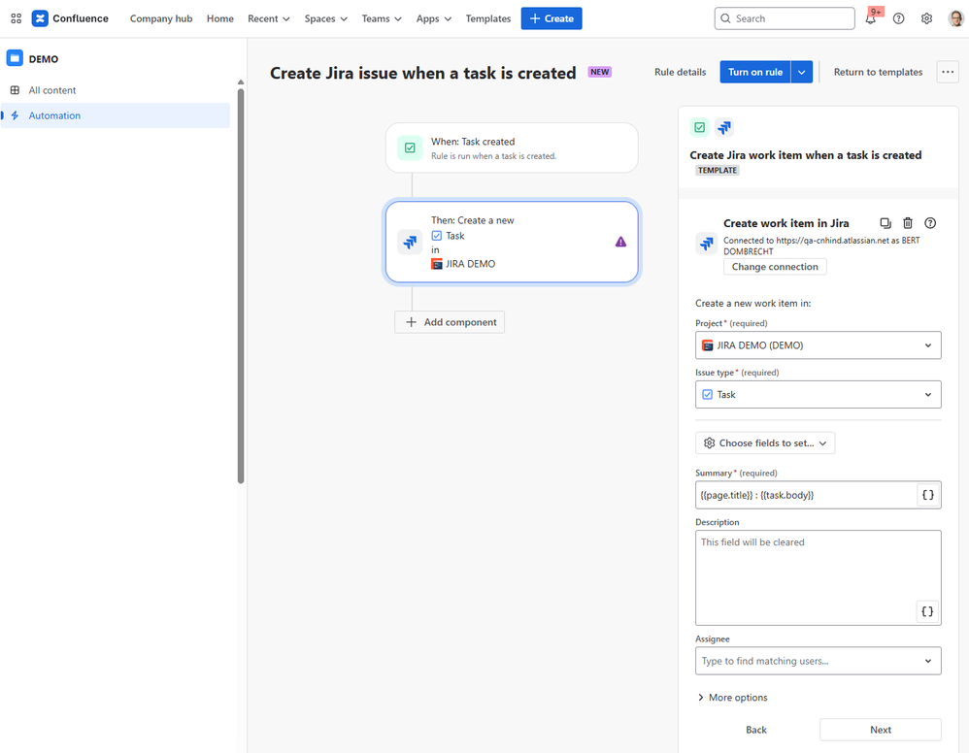Select All content in the sidebar

point(115,90)
